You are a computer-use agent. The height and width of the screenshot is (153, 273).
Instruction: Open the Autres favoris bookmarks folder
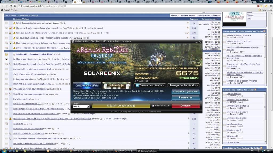pyautogui.click(x=265, y=10)
